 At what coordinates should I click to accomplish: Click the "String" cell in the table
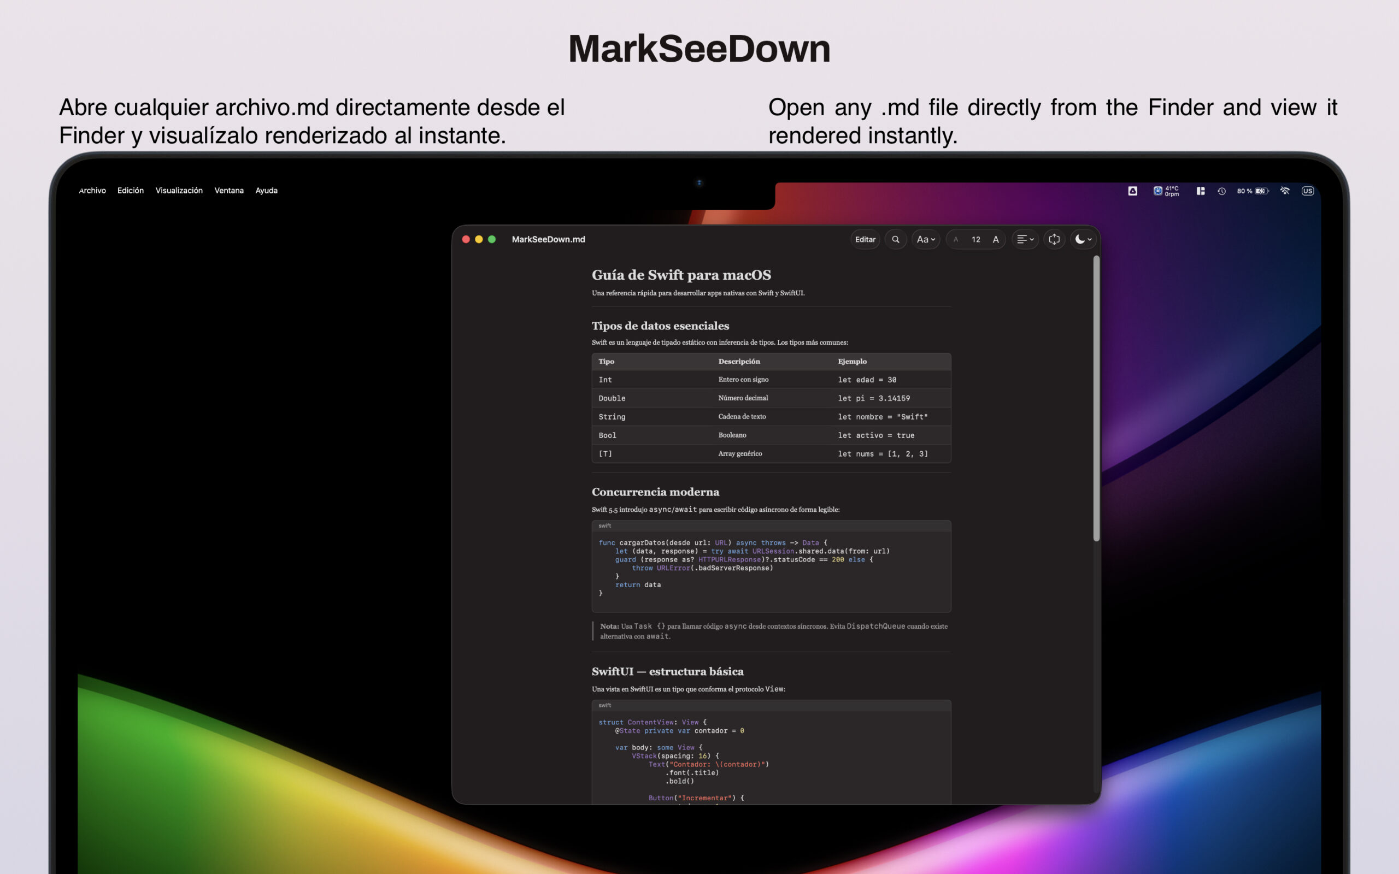612,417
